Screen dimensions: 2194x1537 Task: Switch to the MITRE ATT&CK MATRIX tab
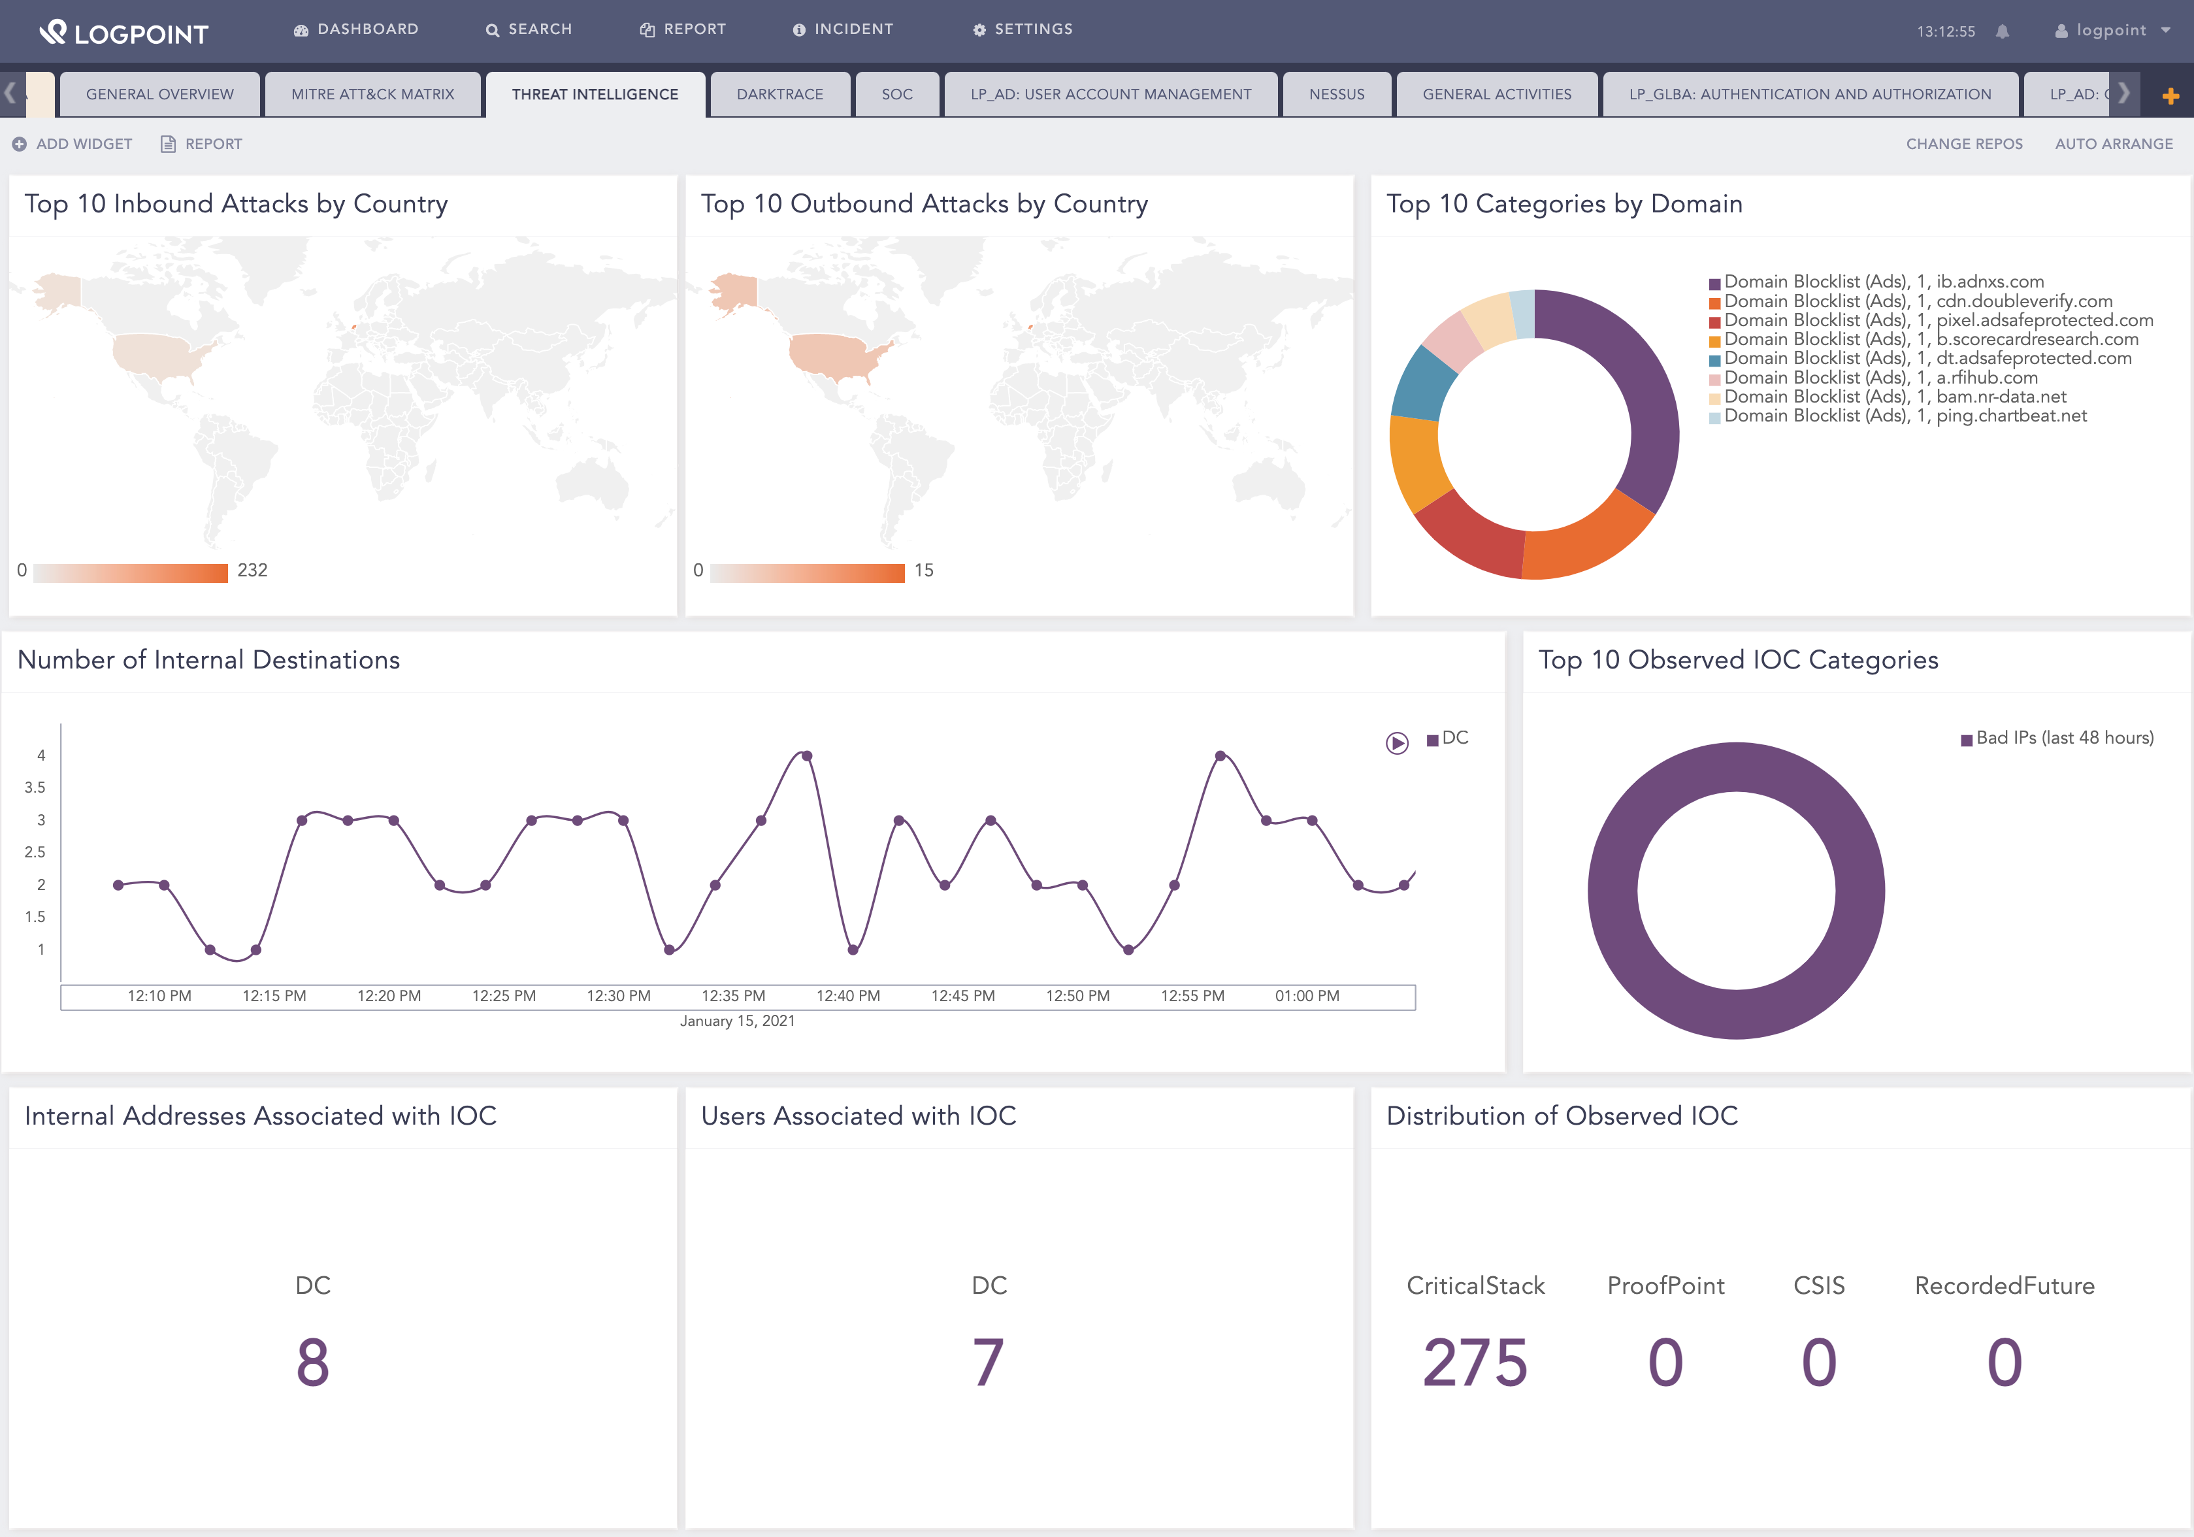coord(372,95)
